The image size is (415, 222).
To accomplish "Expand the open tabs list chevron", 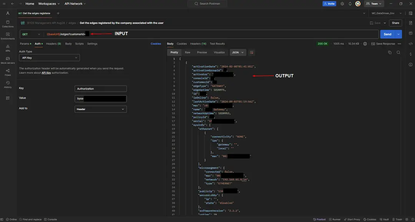I will coord(364,13).
